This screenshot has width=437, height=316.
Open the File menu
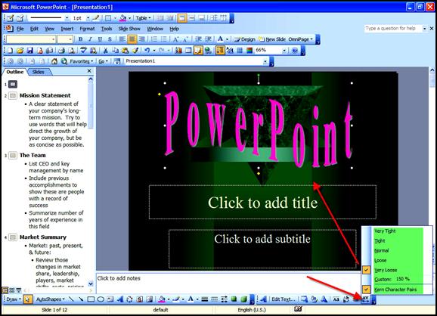coord(20,29)
